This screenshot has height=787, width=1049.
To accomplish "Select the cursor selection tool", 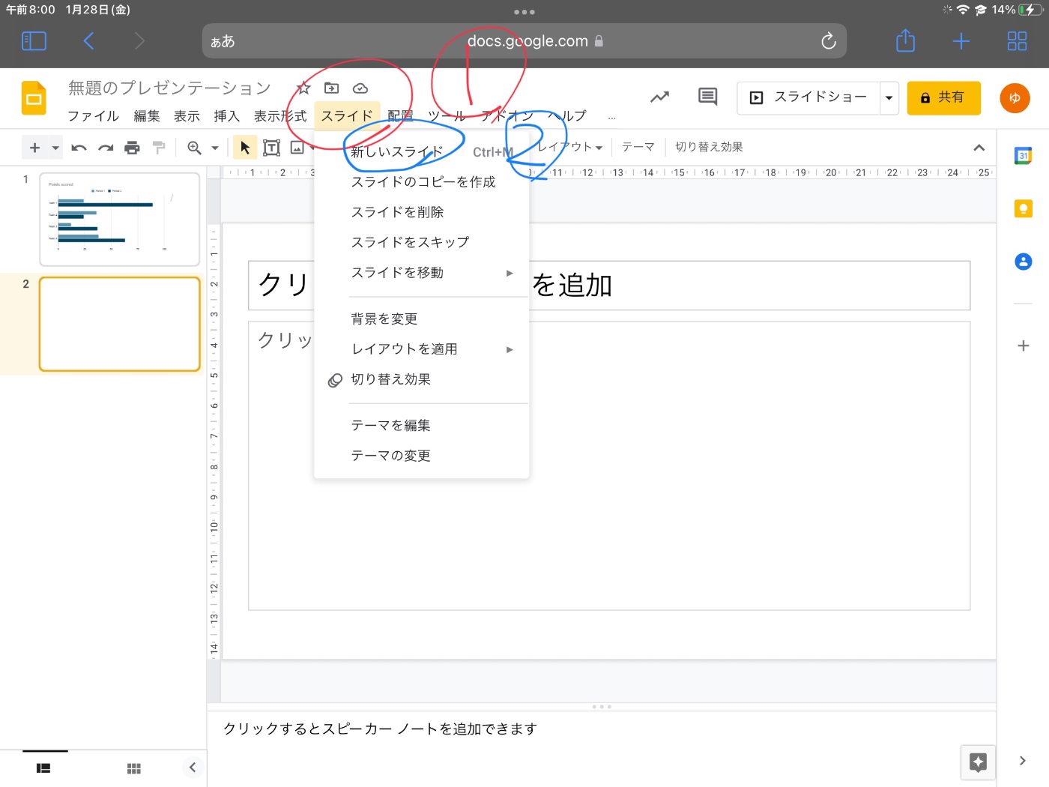I will (x=245, y=148).
